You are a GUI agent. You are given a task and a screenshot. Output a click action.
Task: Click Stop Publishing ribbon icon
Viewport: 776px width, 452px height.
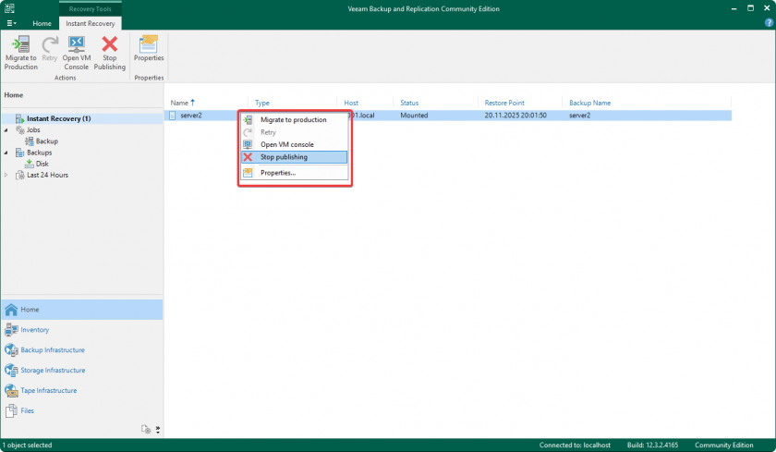pos(109,53)
